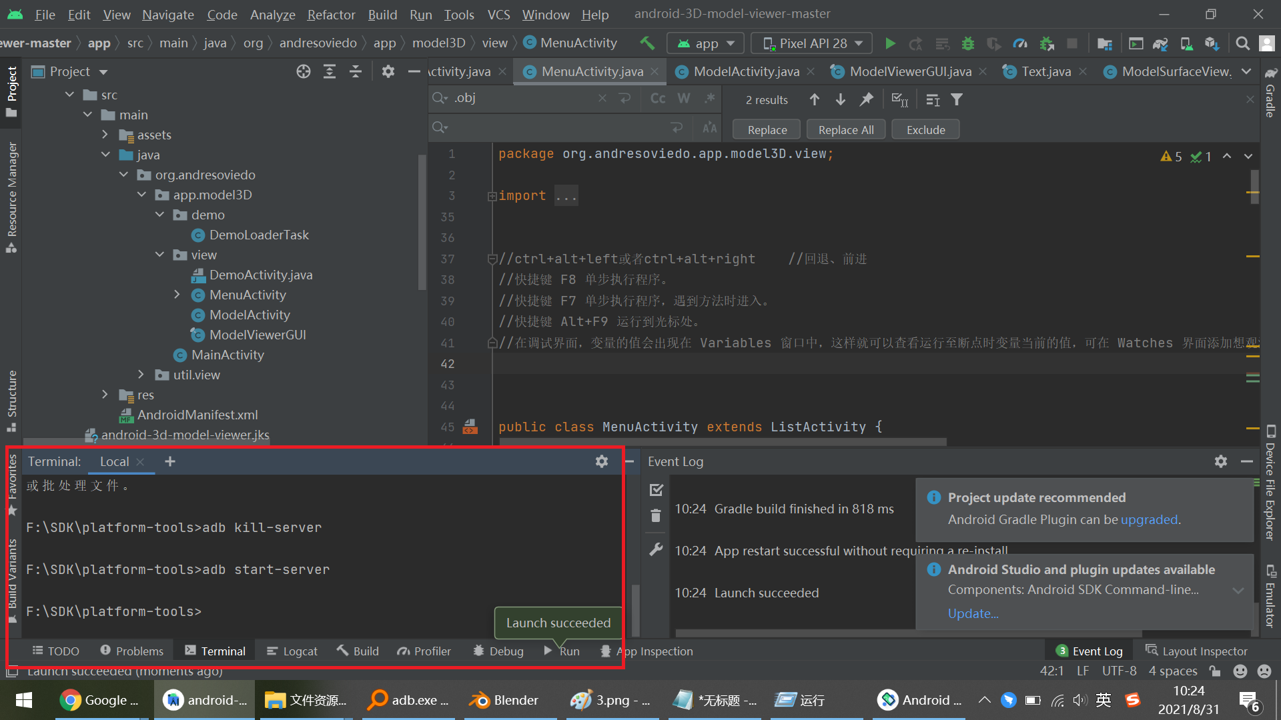Expand the MenuActivity node in Project tree
Viewport: 1281px width, 720px height.
coord(177,294)
